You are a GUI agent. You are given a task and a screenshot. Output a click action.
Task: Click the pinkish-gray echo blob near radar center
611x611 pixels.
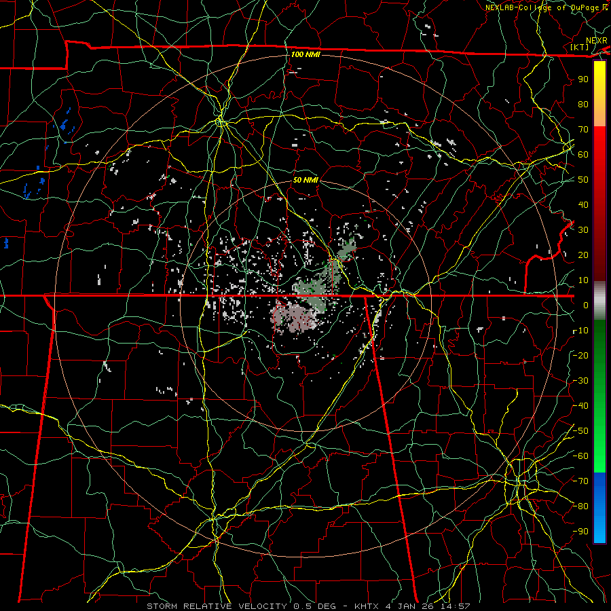click(295, 316)
